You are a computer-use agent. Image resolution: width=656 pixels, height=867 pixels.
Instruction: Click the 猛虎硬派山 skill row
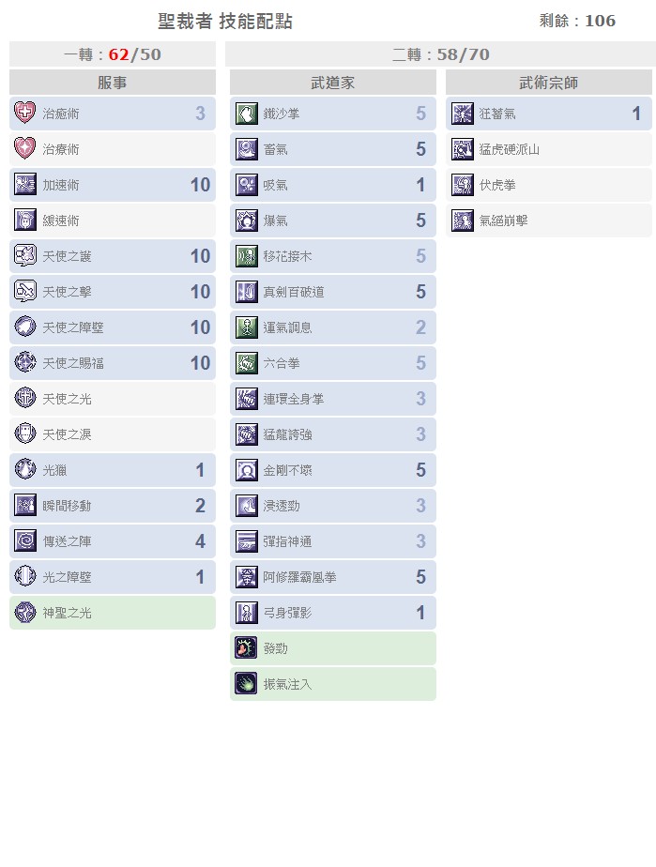(549, 149)
